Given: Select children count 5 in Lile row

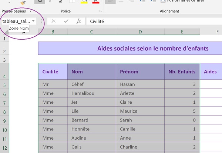Looking at the screenshot, I should click(x=182, y=111).
